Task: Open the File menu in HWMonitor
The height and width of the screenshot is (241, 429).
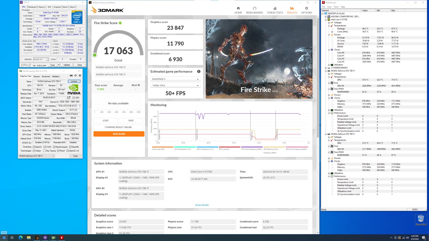Action: tap(323, 7)
